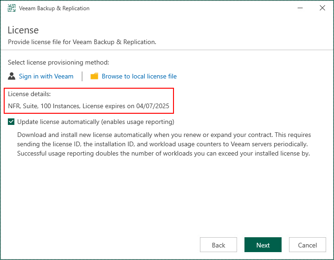Screen dimensions: 334x260
Task: Click the license expiry date 04/07/2025
Action: click(x=154, y=106)
